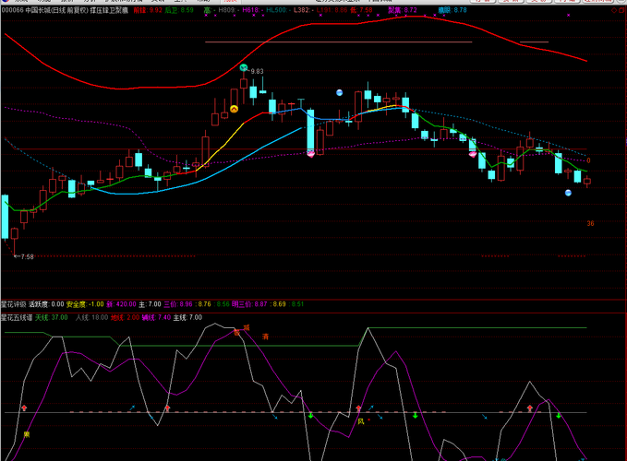This screenshot has height=461, width=627.
Task: Click the yellow 果 signal marker
Action: point(27,434)
